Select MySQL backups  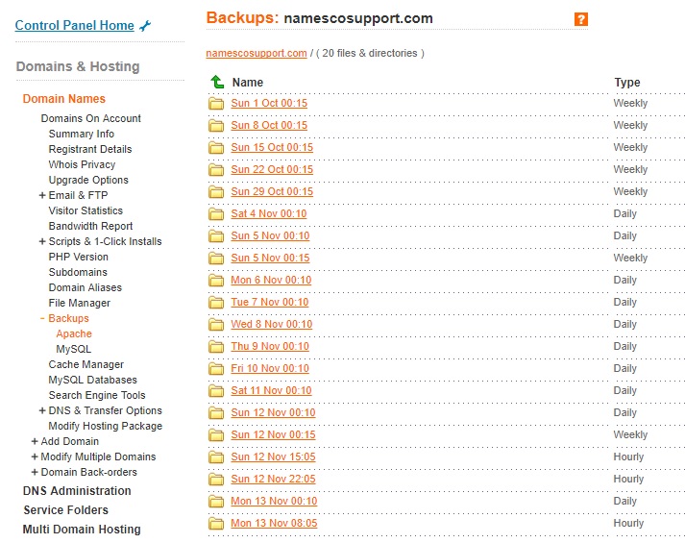(73, 349)
